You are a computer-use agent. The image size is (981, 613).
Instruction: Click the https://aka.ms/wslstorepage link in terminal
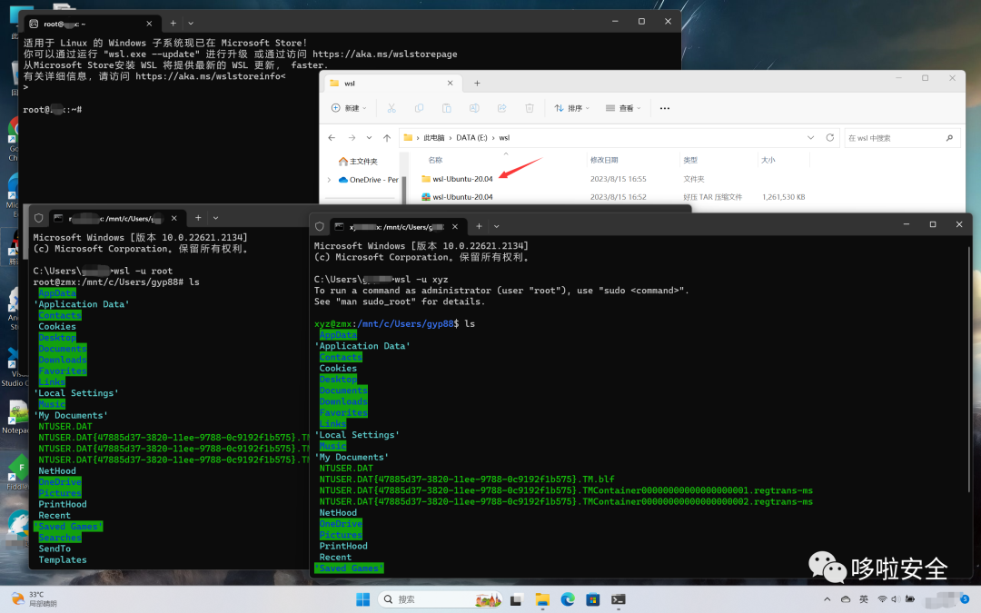tap(385, 54)
